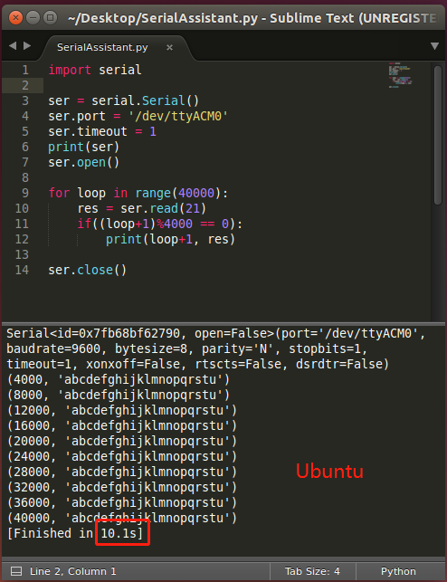
Task: Click the 'import serial' line
Action: pyautogui.click(x=95, y=70)
